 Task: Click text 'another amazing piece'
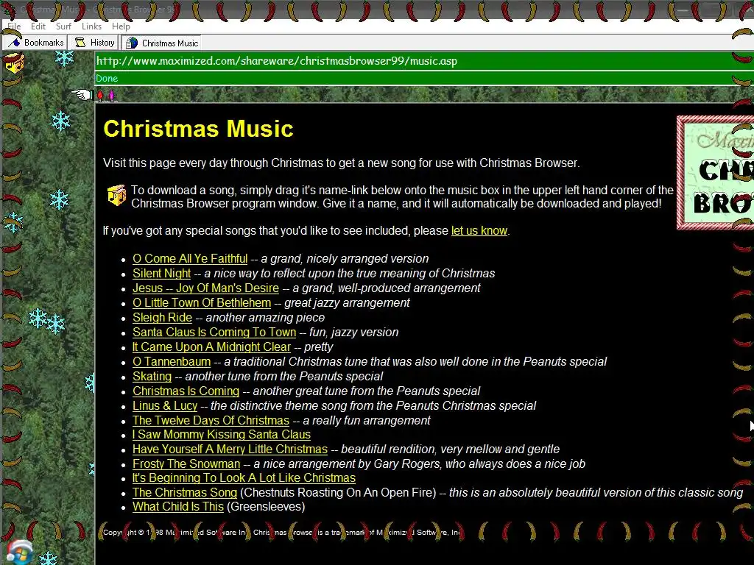(265, 318)
